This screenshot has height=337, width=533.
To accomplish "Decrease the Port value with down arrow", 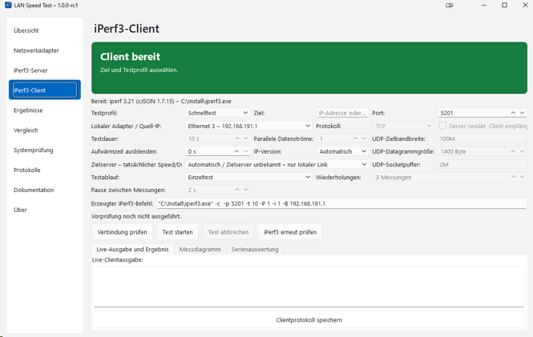I will tap(522, 113).
